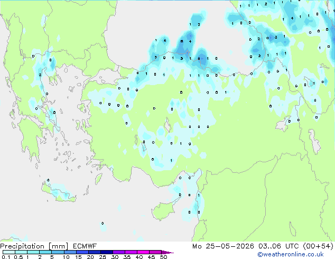The height and width of the screenshot is (259, 335).
Task: Click the '25' legend scale label
Action: point(103,257)
